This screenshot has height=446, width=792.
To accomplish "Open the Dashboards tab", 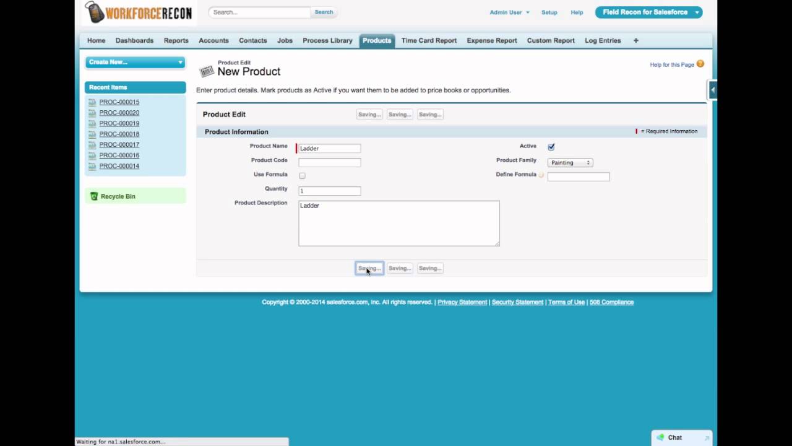I will [x=134, y=40].
